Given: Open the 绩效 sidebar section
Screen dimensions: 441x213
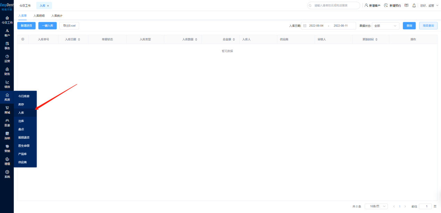Looking at the screenshot, I should (x=7, y=84).
